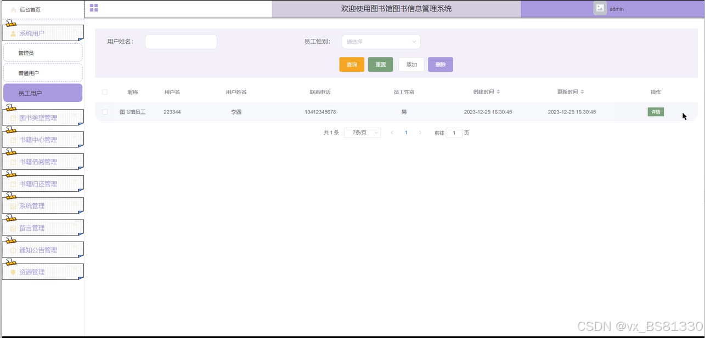Click the purple 删除 button
705x338 pixels.
[x=441, y=65]
